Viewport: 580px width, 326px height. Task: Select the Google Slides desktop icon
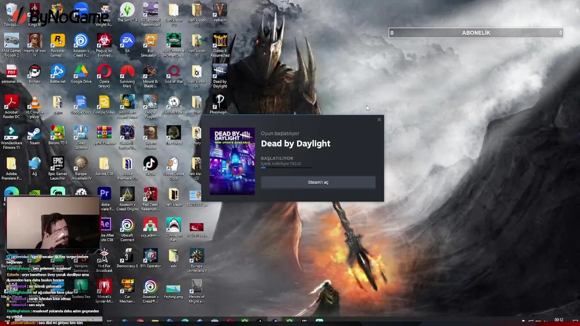(x=104, y=105)
